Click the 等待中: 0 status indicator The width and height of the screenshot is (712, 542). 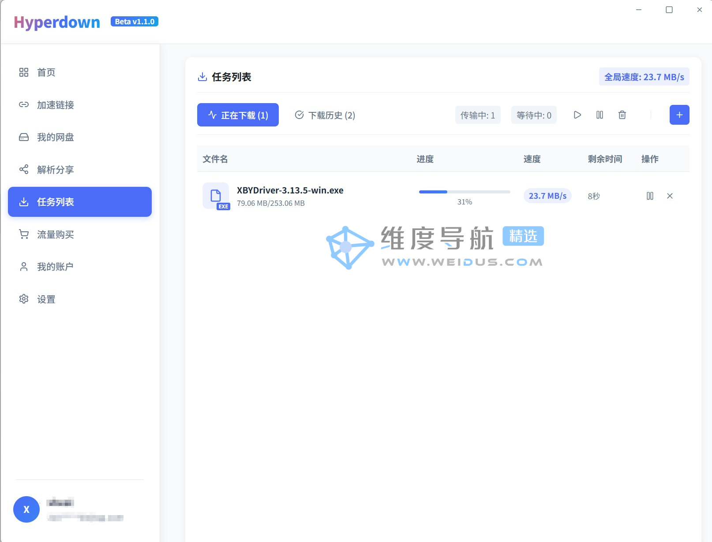(534, 115)
